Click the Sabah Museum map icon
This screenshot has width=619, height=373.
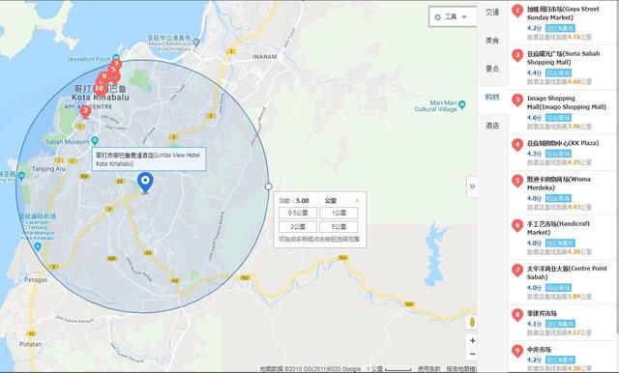click(x=95, y=140)
